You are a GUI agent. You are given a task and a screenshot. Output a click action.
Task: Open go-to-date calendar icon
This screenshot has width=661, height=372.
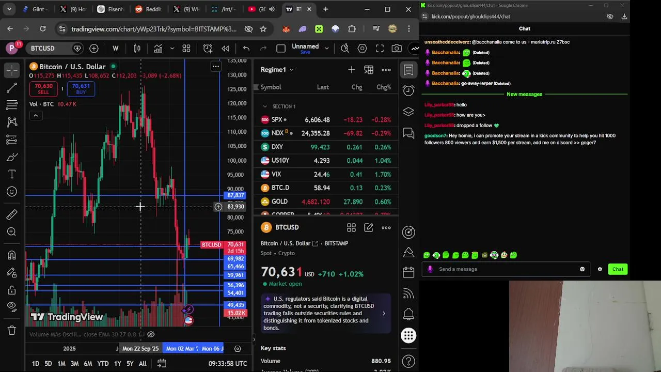[x=162, y=363]
